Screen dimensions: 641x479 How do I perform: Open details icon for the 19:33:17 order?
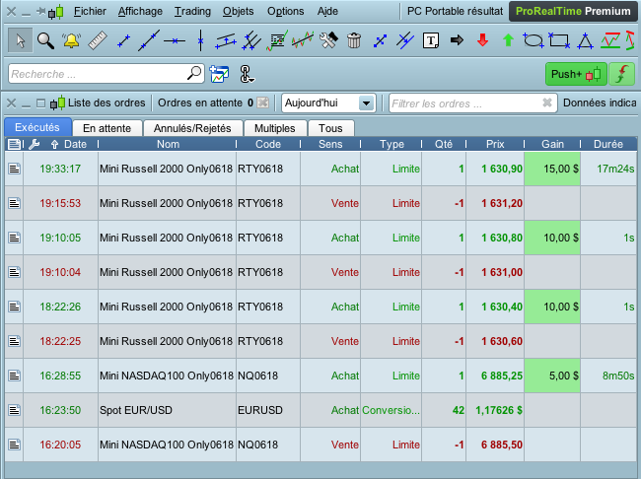[x=14, y=169]
